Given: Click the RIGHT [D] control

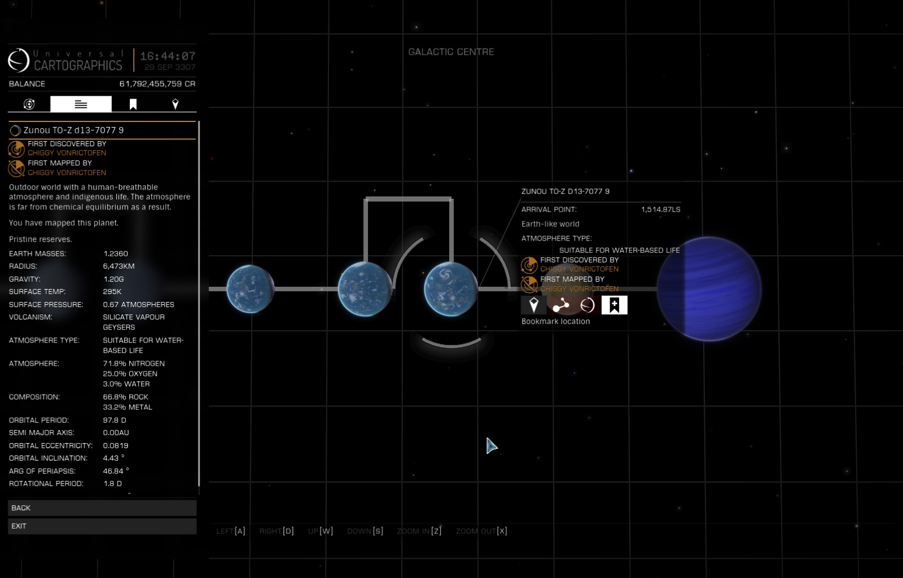Looking at the screenshot, I should click(277, 531).
